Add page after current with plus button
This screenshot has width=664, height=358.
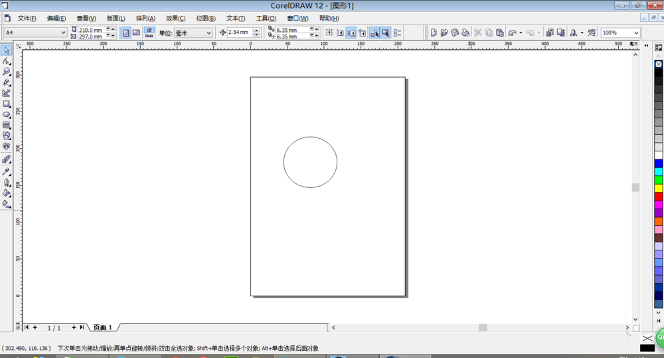73,327
